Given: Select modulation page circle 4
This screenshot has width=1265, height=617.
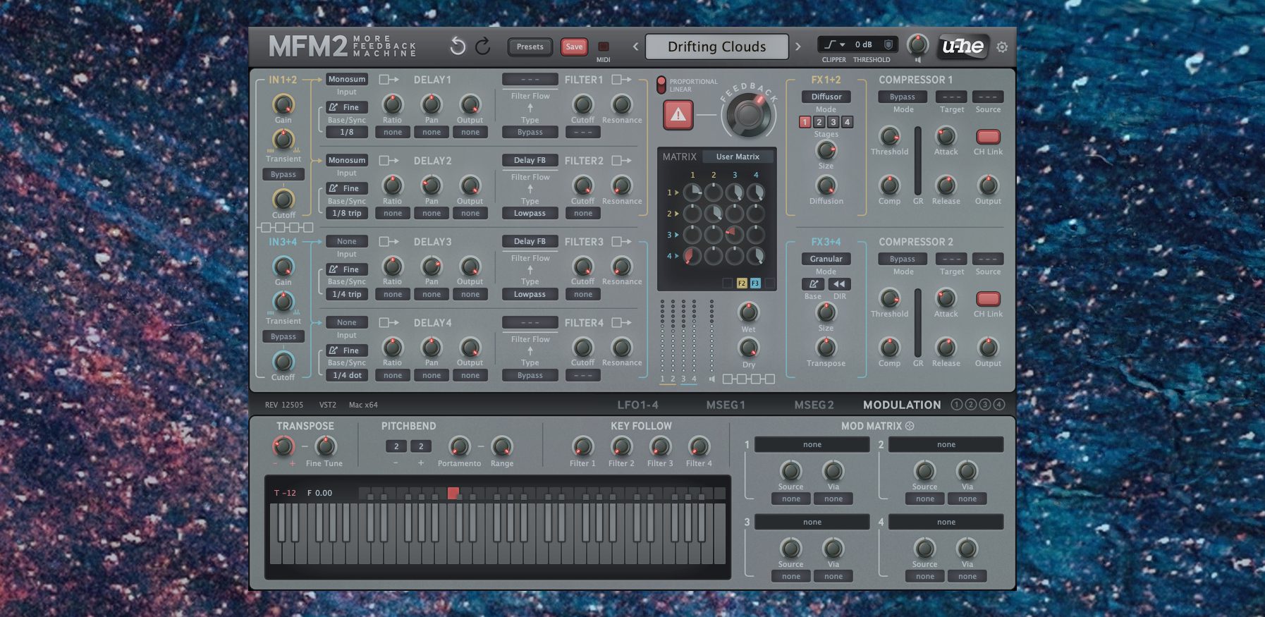Looking at the screenshot, I should coord(998,405).
